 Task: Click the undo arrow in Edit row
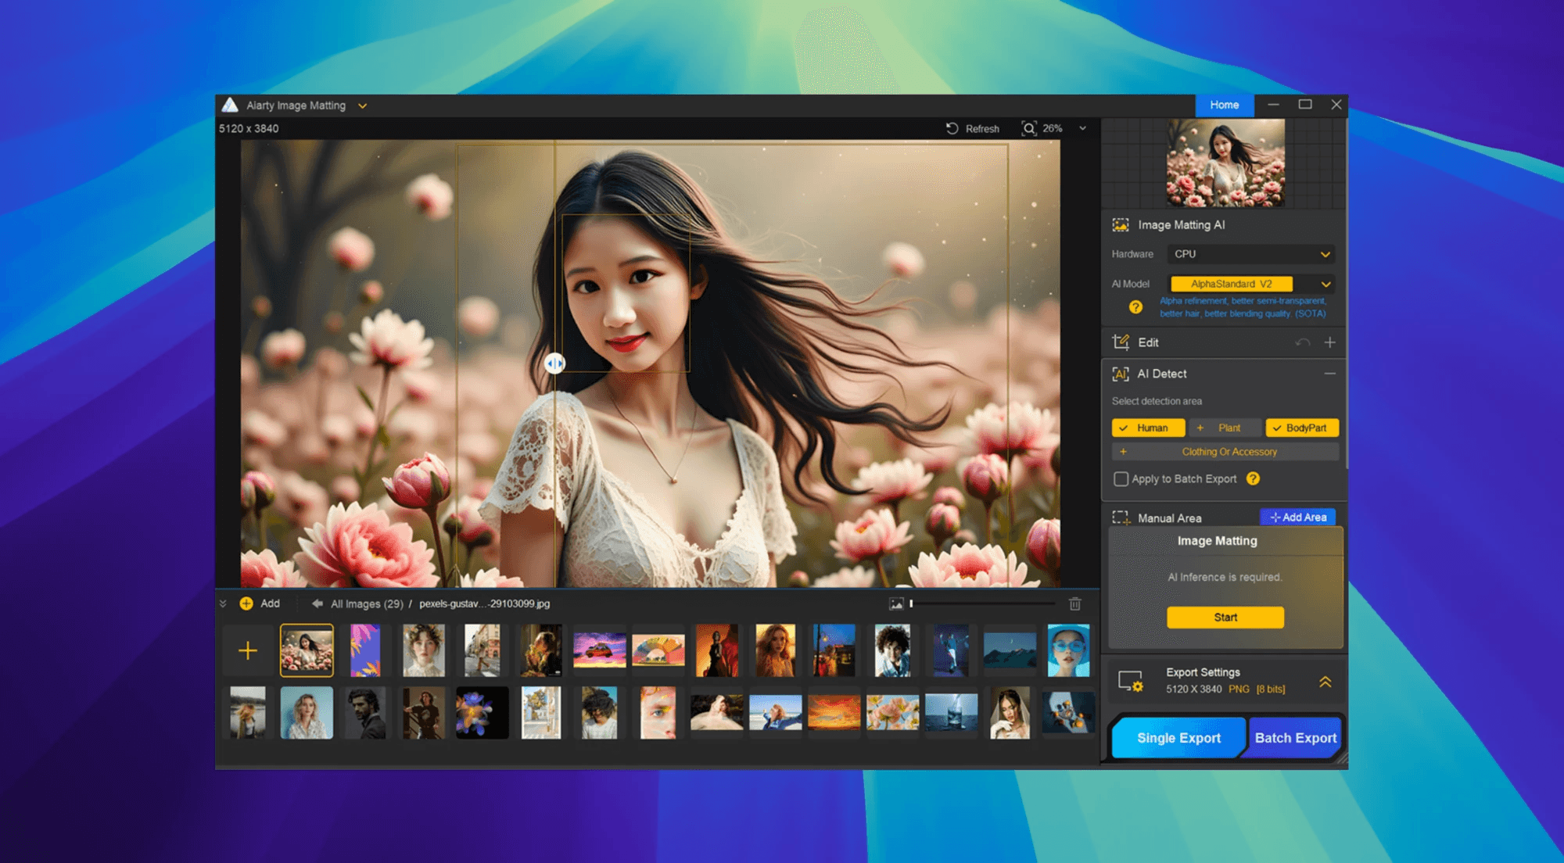tap(1302, 342)
